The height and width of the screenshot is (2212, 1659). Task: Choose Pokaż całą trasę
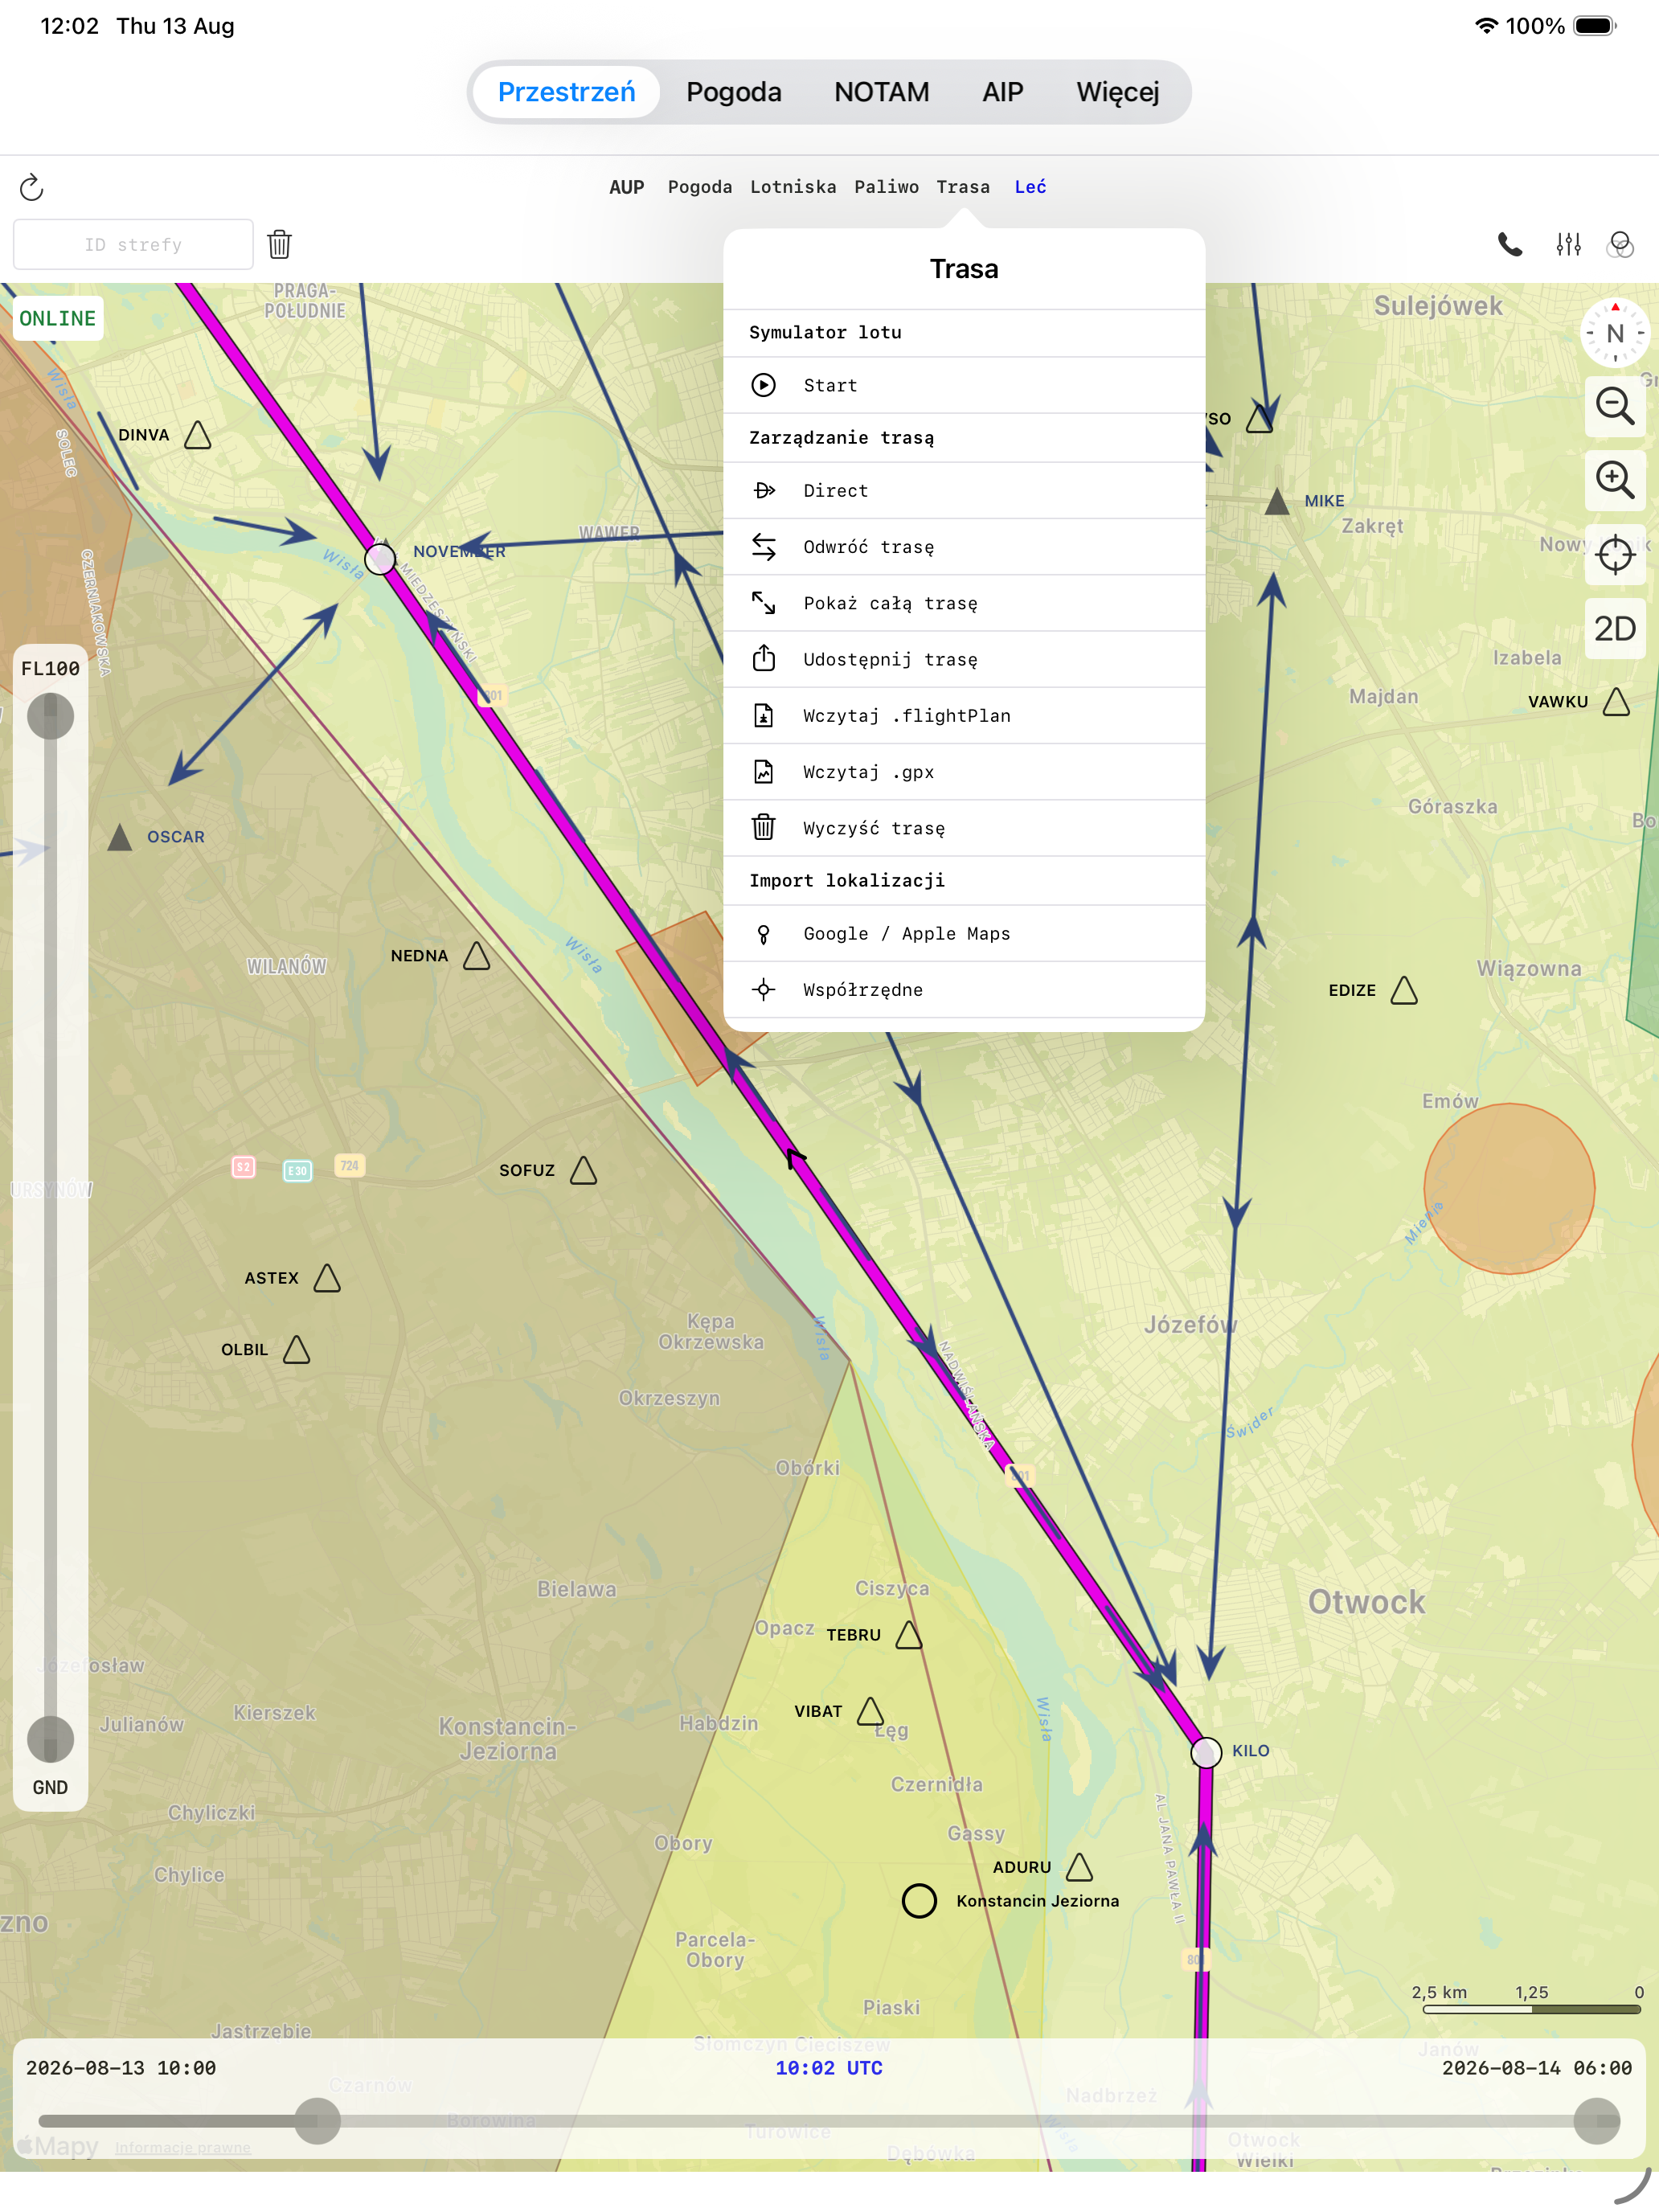pyautogui.click(x=964, y=603)
